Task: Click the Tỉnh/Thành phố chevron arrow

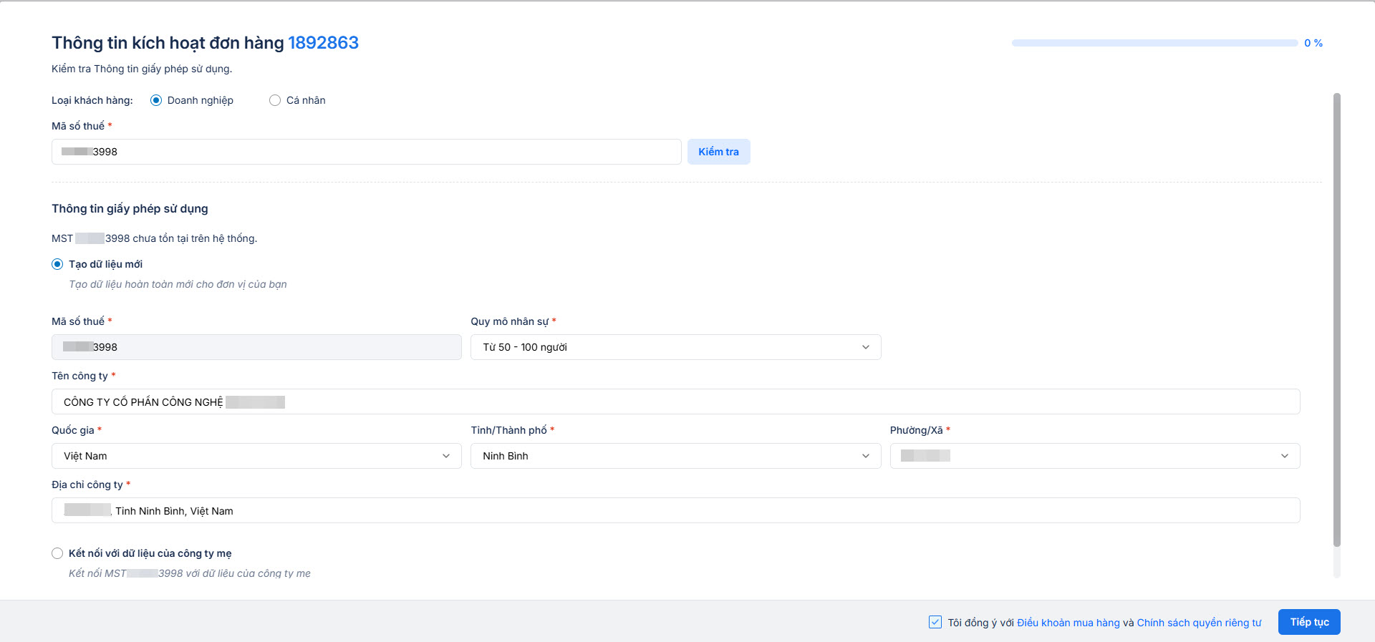Action: click(866, 456)
